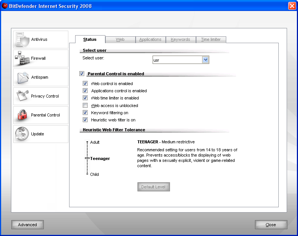The height and width of the screenshot is (236, 298).
Task: Select the Status tab
Action: (90, 39)
